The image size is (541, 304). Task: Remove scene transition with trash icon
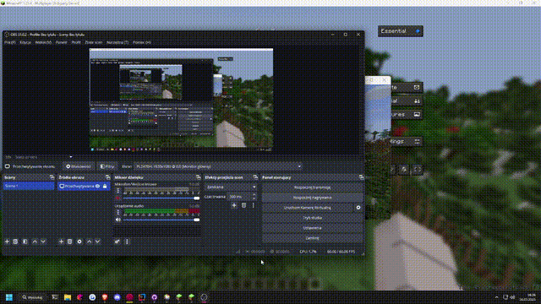click(x=243, y=205)
